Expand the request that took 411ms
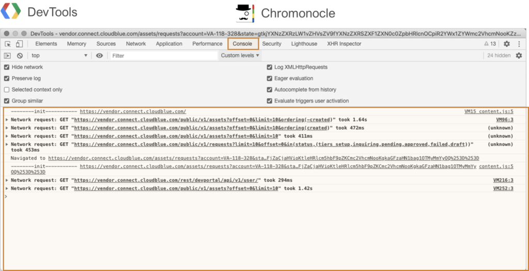The width and height of the screenshot is (529, 271). pos(7,136)
